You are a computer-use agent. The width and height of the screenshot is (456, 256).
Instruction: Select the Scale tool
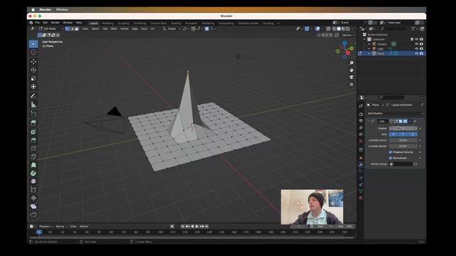(x=33, y=78)
